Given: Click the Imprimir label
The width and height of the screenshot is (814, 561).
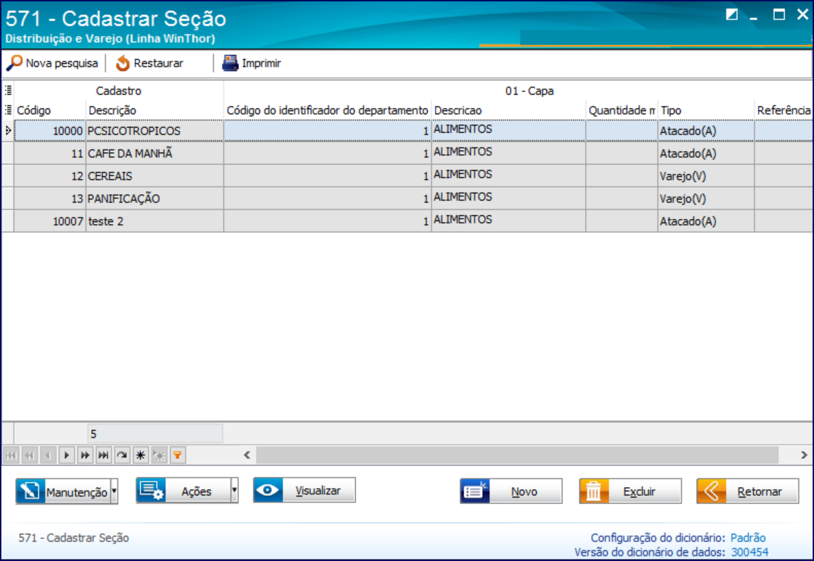Looking at the screenshot, I should tap(261, 63).
